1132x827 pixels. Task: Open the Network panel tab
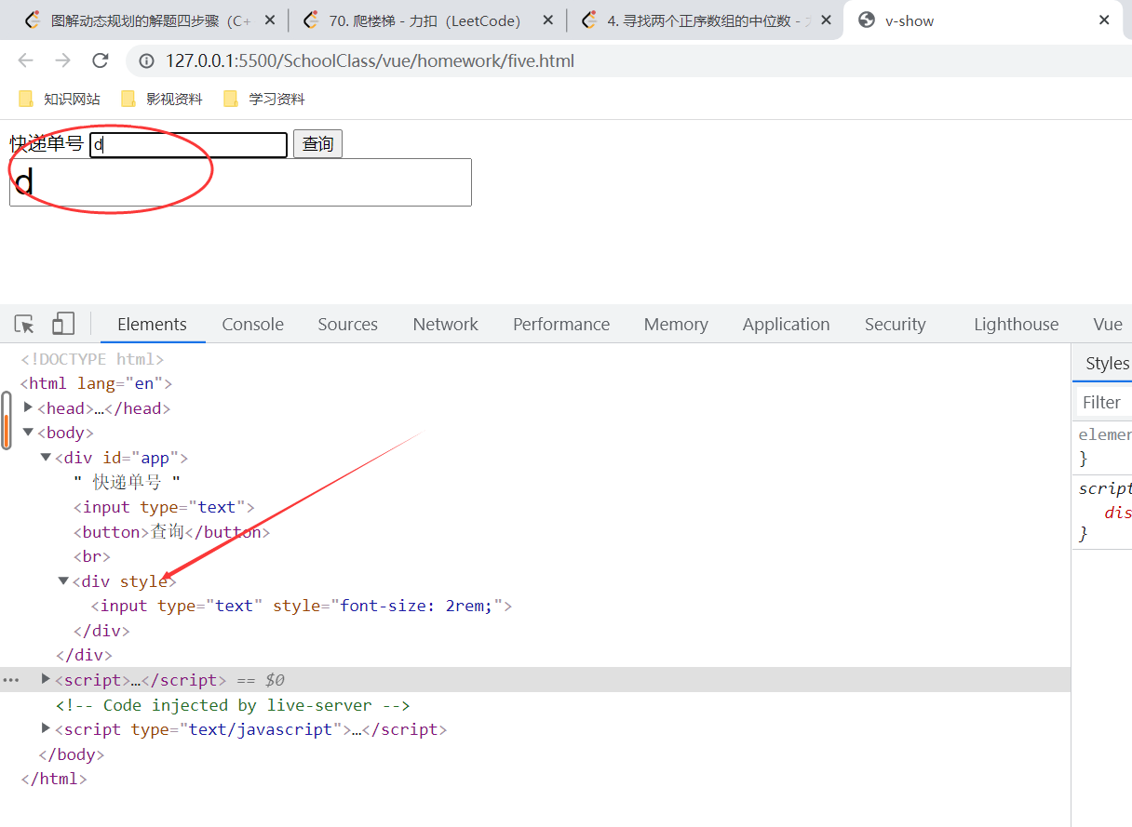coord(445,324)
